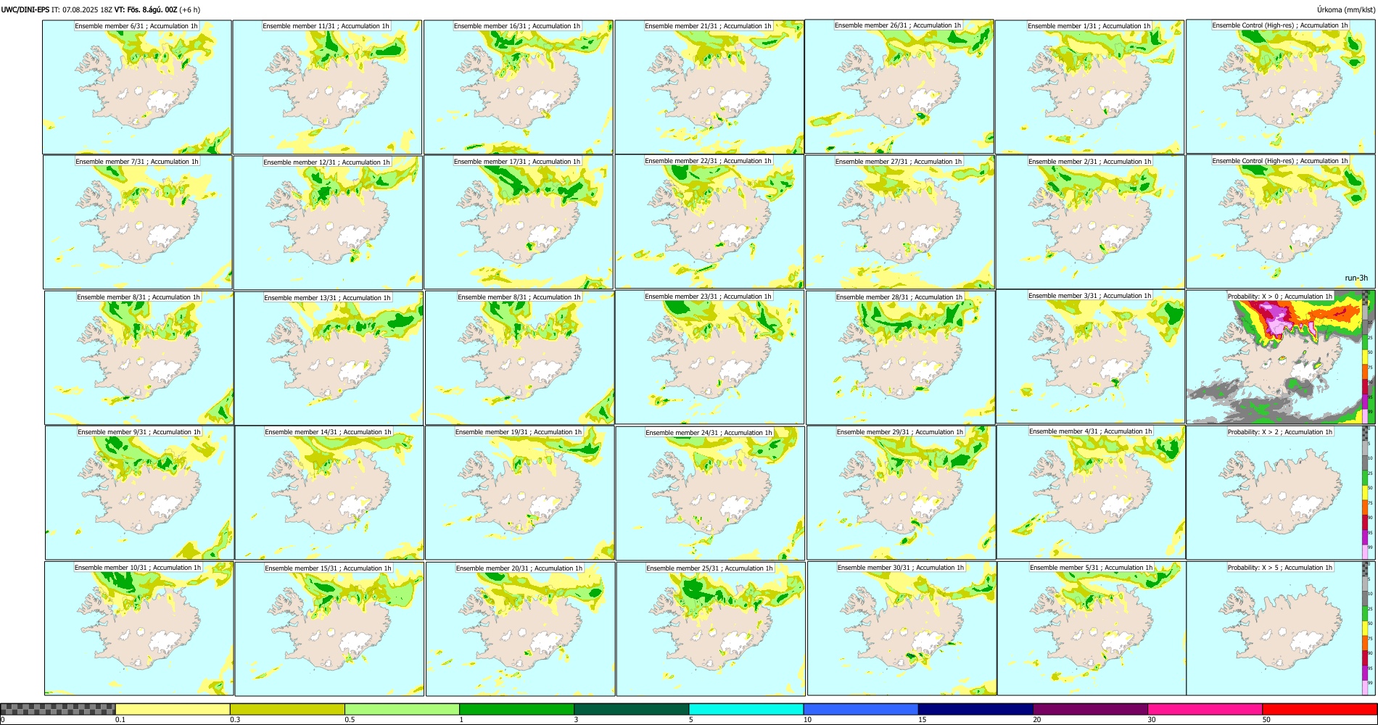Click the 'run-3h' annotation text
Image resolution: width=1378 pixels, height=725 pixels.
pyautogui.click(x=1356, y=278)
